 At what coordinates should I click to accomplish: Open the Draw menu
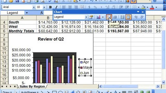click(x=7, y=92)
